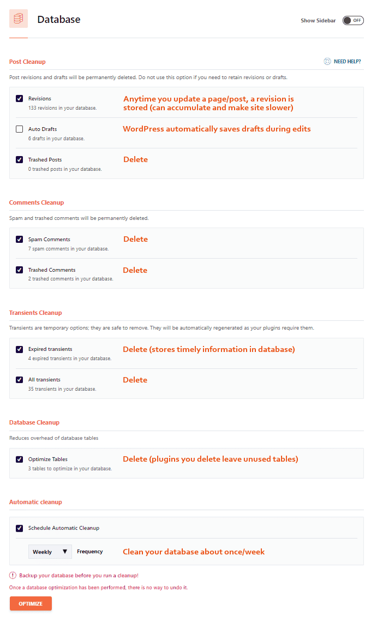
Task: Open the Need Help link
Action: [x=347, y=62]
